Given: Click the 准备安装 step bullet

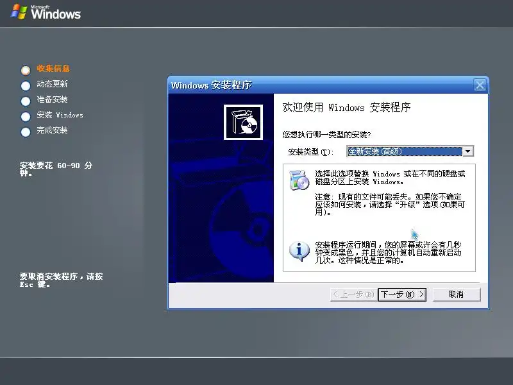Looking at the screenshot, I should pos(26,101).
